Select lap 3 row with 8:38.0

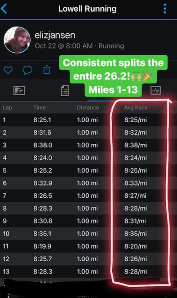[x=88, y=145]
